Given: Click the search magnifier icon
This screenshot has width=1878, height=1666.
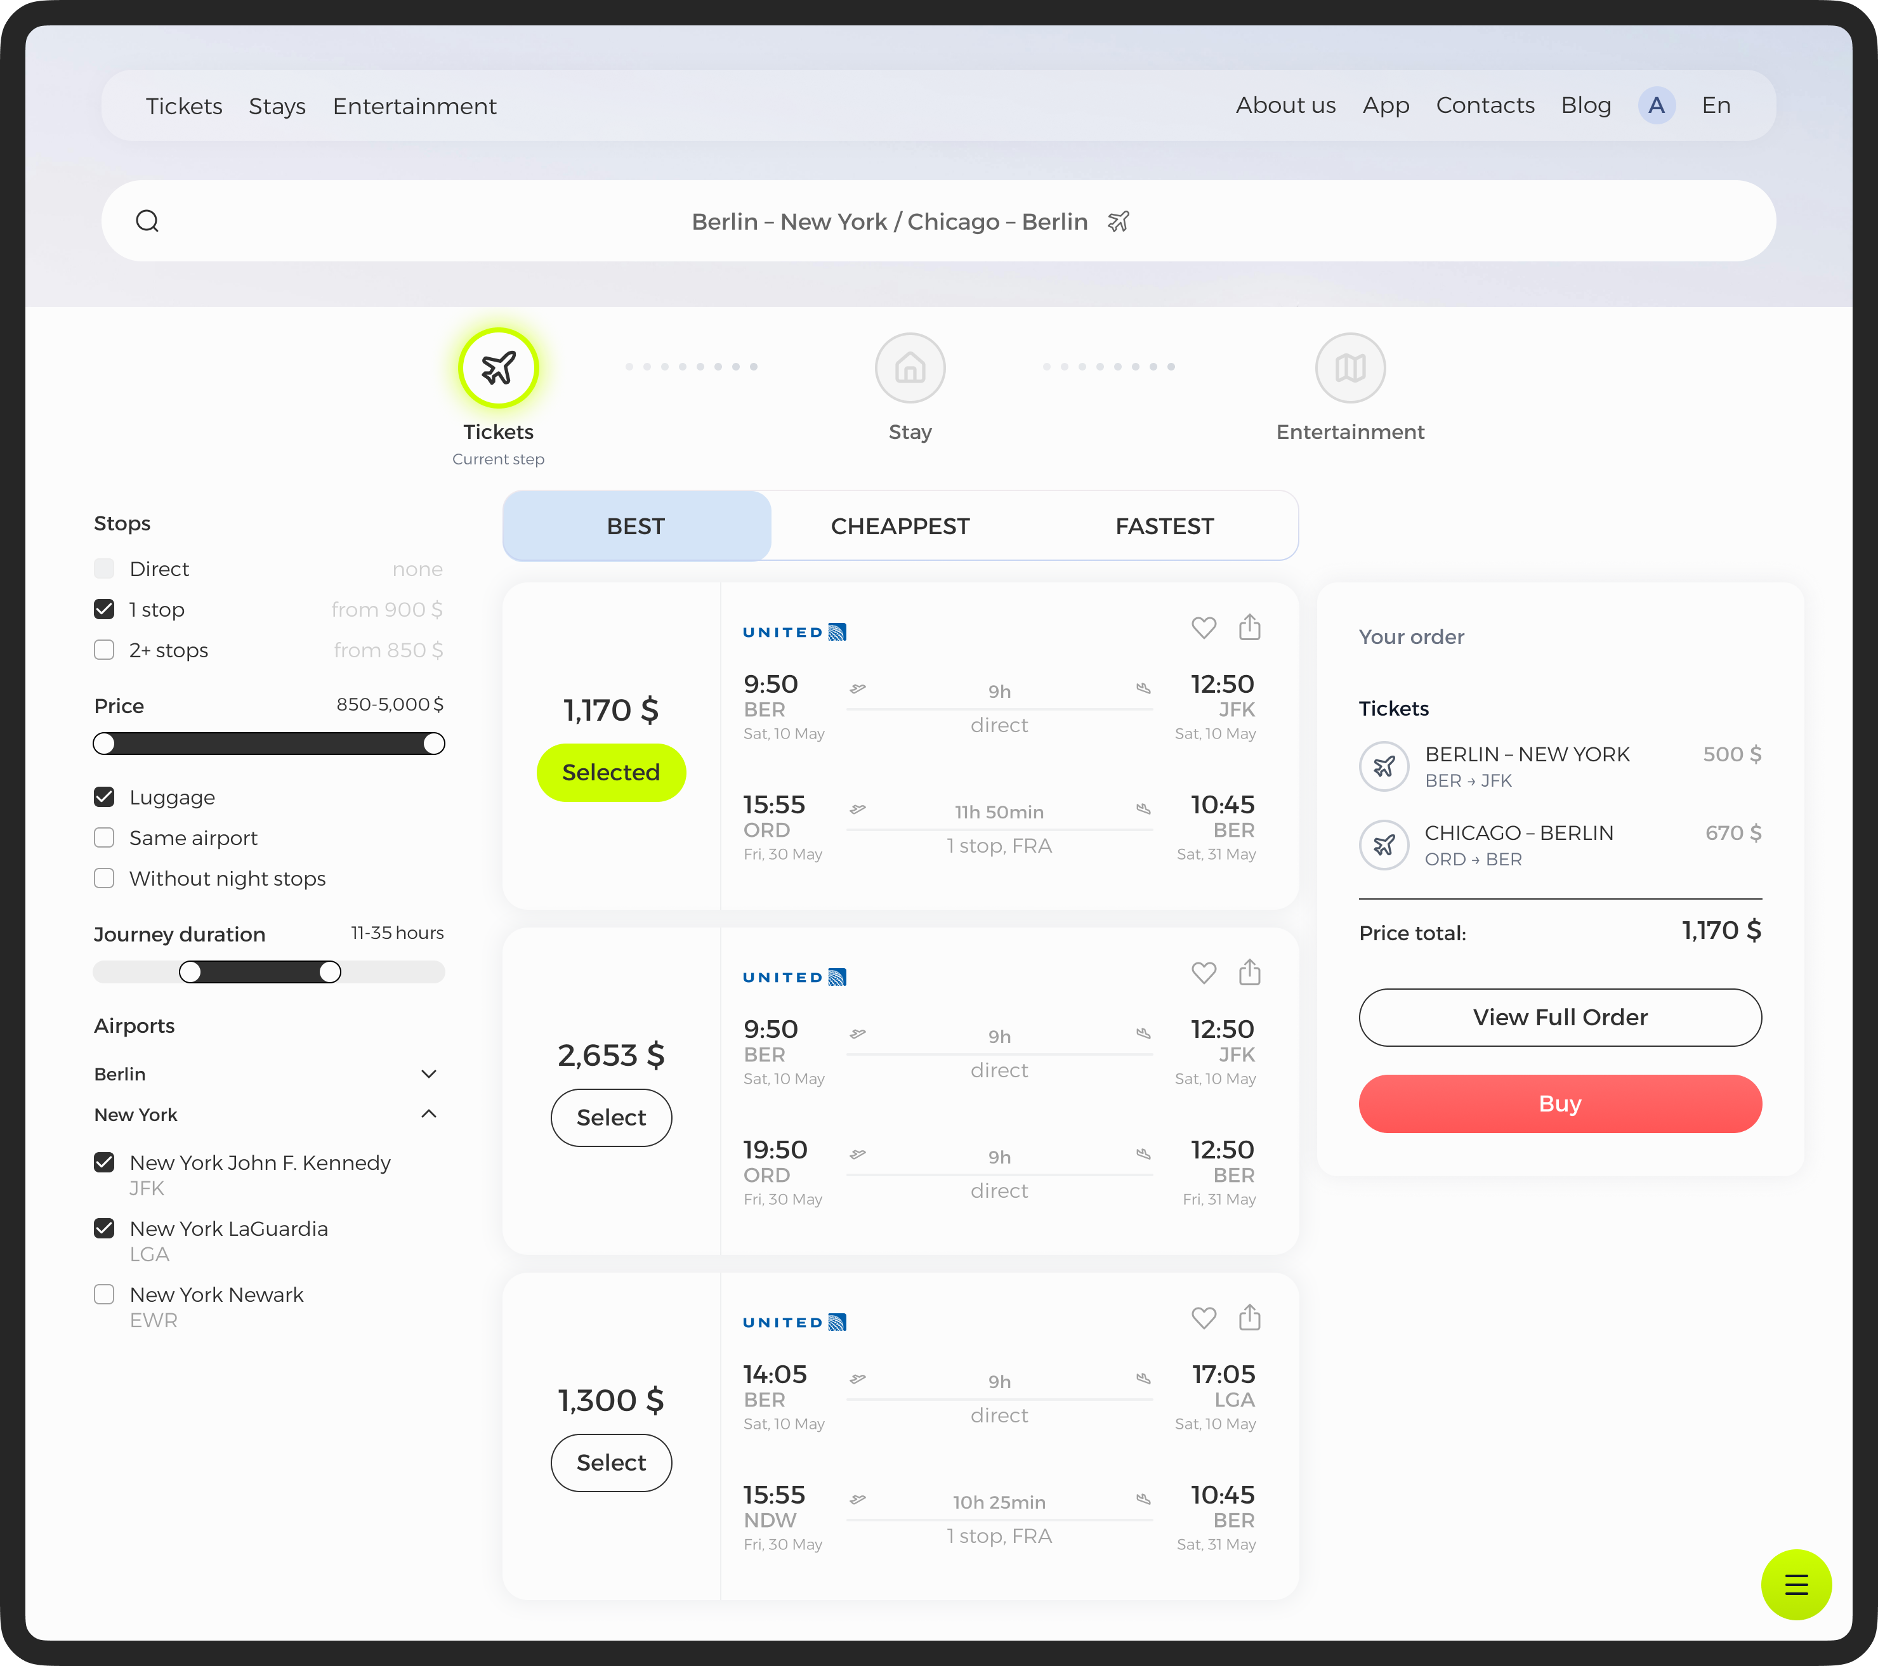Looking at the screenshot, I should tap(147, 221).
